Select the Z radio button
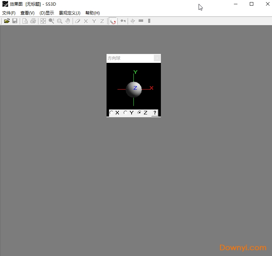Viewport: 272px width, 256px height. [x=139, y=113]
